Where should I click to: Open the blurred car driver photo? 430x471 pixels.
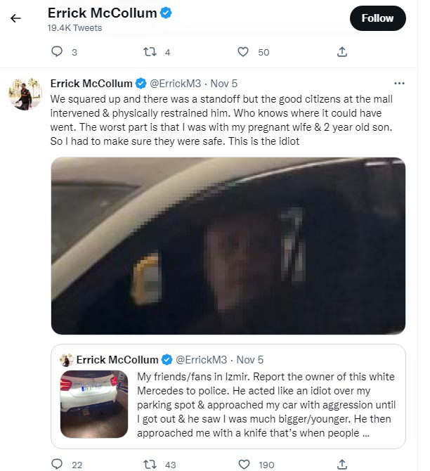coord(228,245)
